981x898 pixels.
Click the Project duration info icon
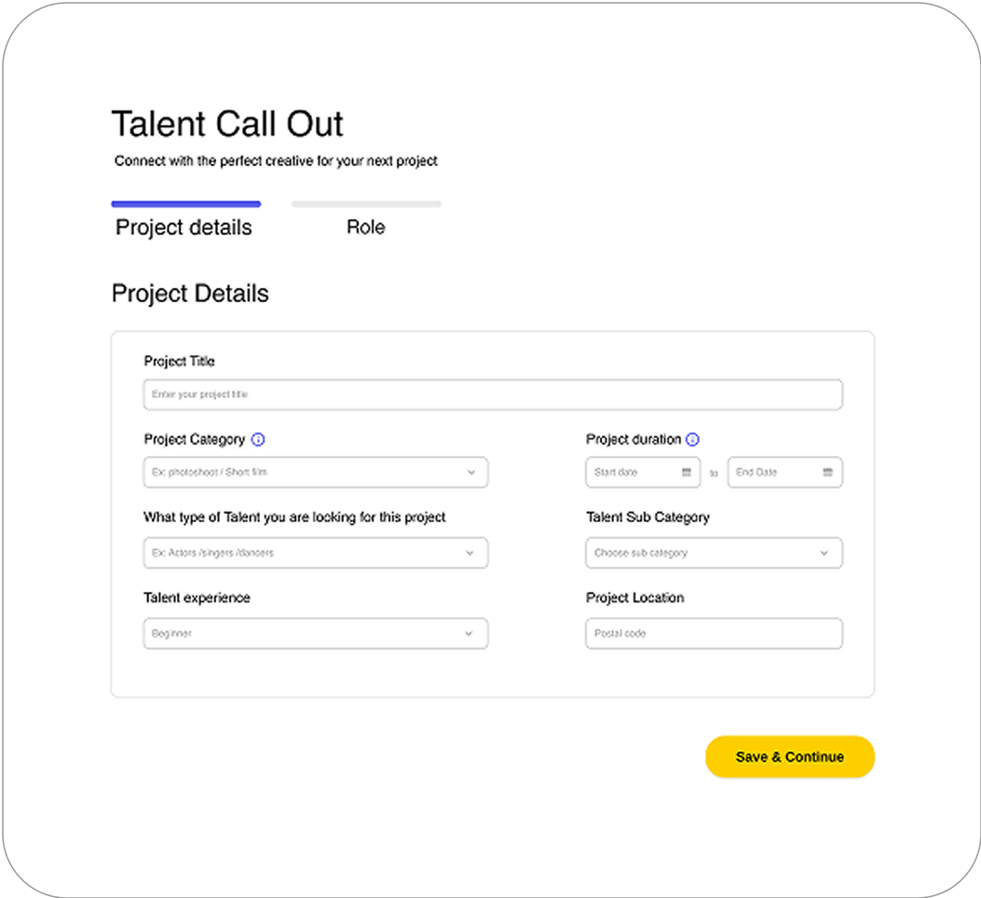click(x=692, y=439)
